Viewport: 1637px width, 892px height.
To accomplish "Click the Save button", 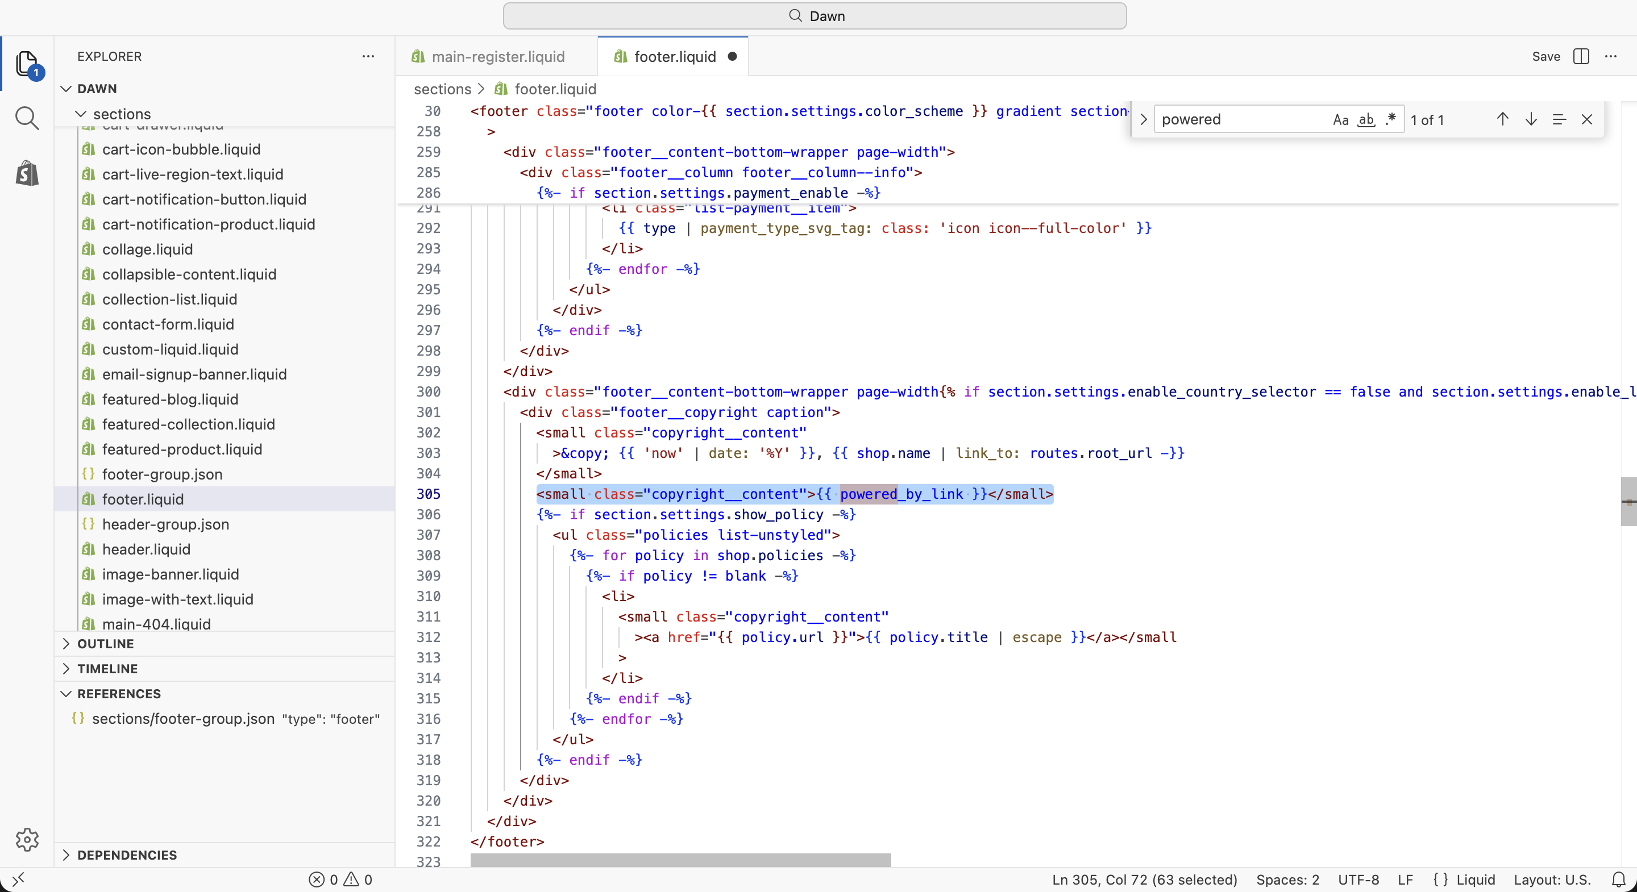I will (1545, 57).
